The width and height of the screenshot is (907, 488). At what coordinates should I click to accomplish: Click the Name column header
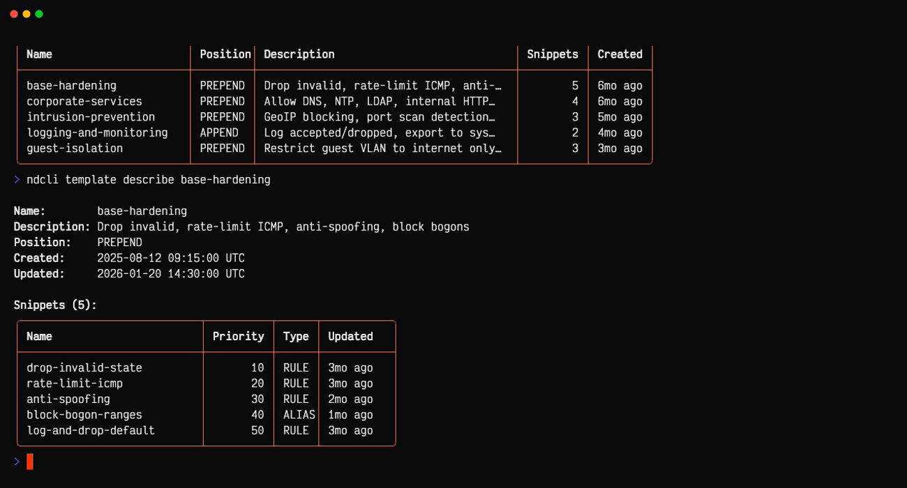39,54
